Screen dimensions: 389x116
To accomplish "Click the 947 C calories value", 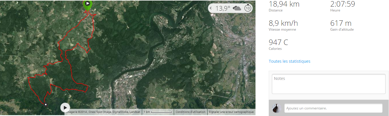I will pos(278,42).
